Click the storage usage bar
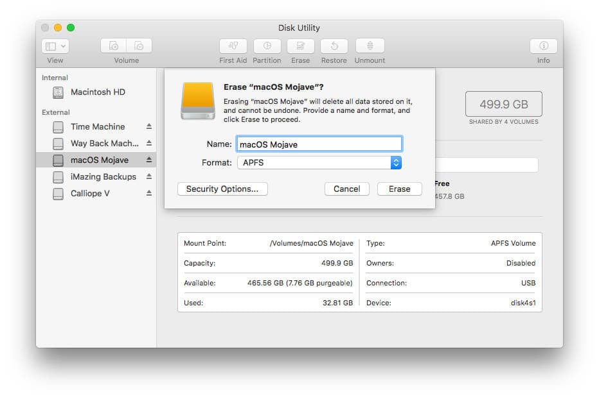Image resolution: width=599 pixels, height=399 pixels. click(487, 165)
